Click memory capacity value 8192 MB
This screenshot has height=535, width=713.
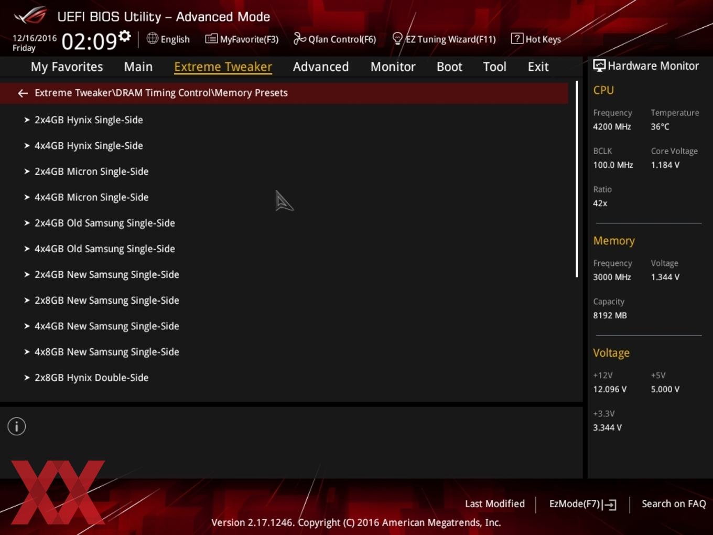tap(610, 315)
